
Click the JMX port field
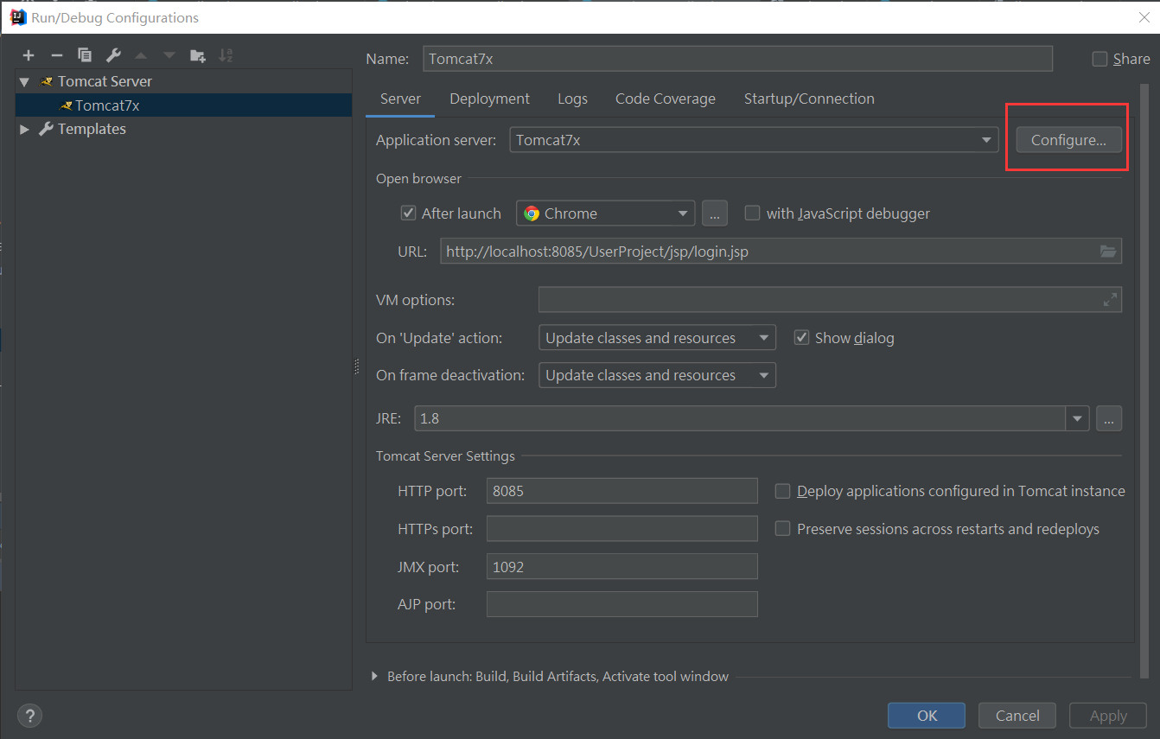[x=622, y=567]
